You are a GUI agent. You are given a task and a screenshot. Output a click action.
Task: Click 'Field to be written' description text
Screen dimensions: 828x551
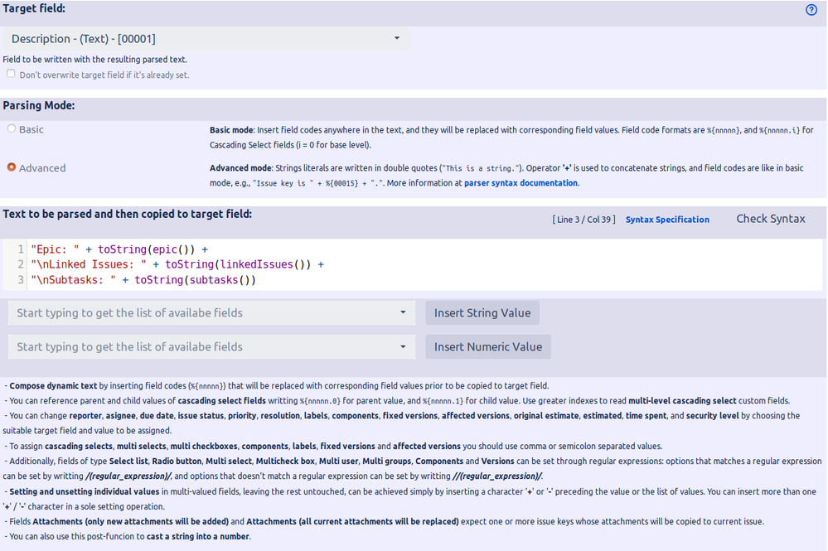[x=95, y=60]
